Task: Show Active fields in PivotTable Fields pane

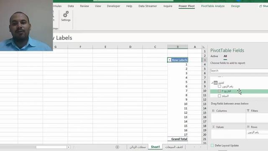Action: 214,56
